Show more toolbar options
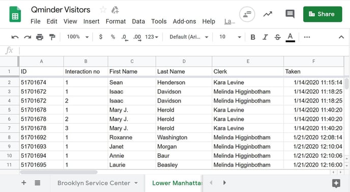The width and height of the screenshot is (350, 192). [x=307, y=37]
